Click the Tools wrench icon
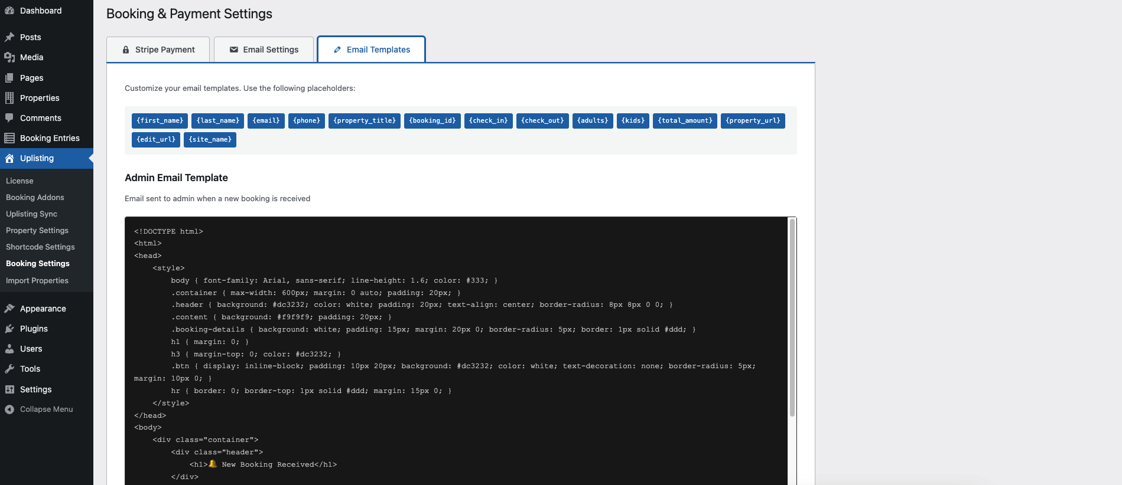The width and height of the screenshot is (1122, 485). (9, 369)
